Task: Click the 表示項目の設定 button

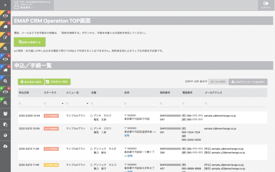Action: click(30, 82)
